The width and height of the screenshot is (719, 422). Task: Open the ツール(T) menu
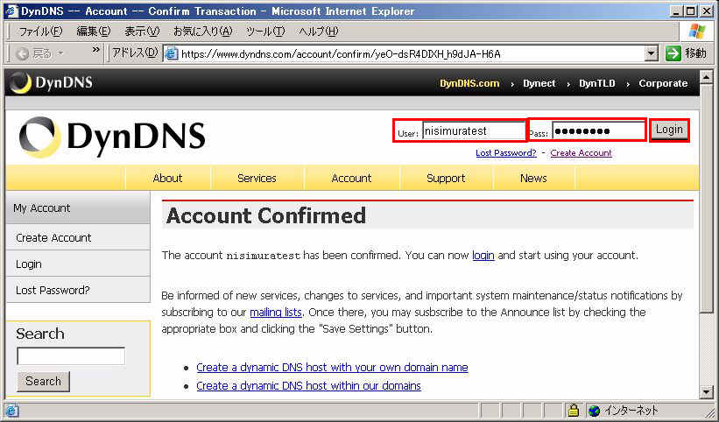(265, 32)
